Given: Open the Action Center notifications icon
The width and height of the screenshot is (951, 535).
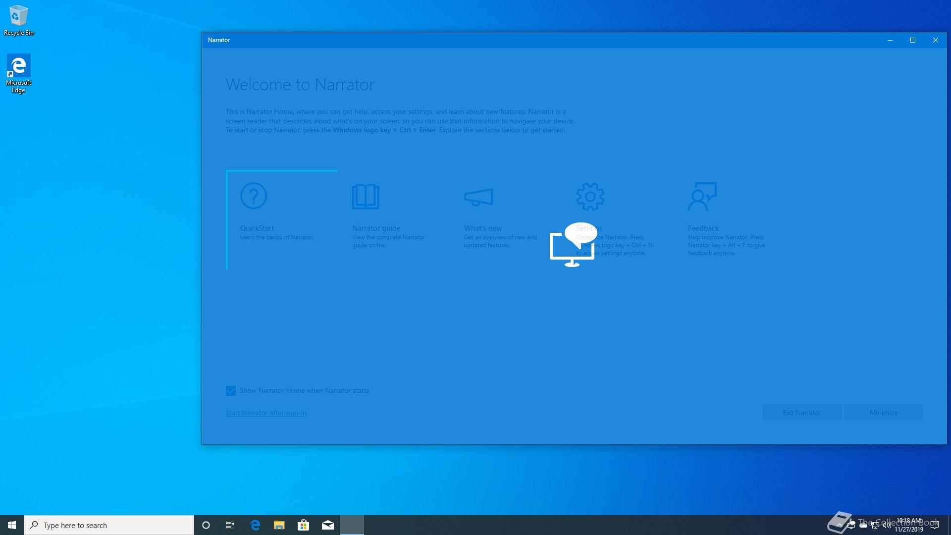Looking at the screenshot, I should tap(935, 525).
